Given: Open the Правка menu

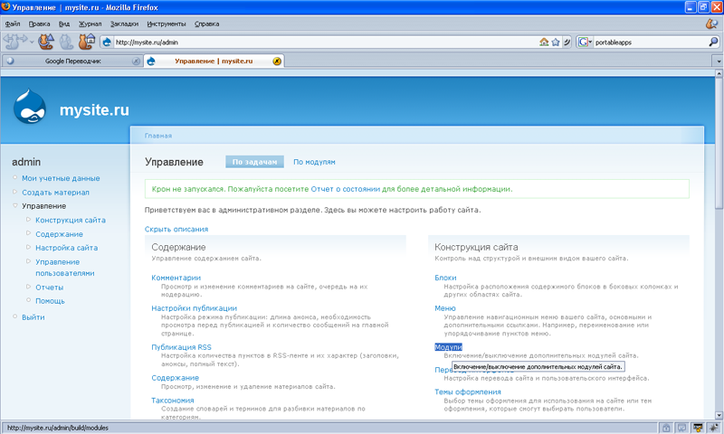Looking at the screenshot, I should (x=39, y=24).
